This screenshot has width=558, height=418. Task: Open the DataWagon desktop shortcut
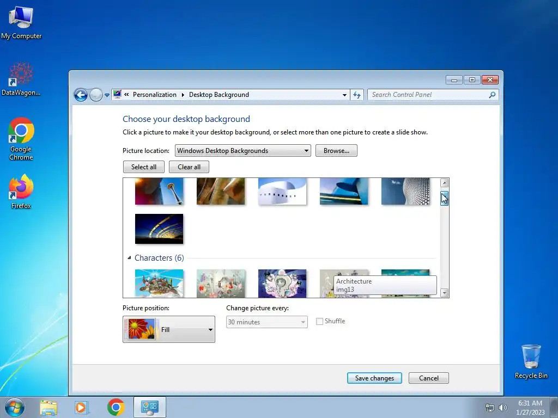click(x=21, y=79)
